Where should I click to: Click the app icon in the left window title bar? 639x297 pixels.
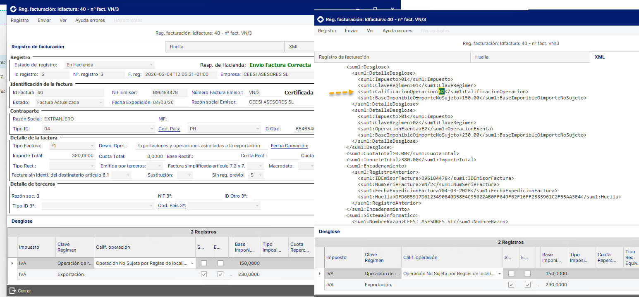click(13, 9)
